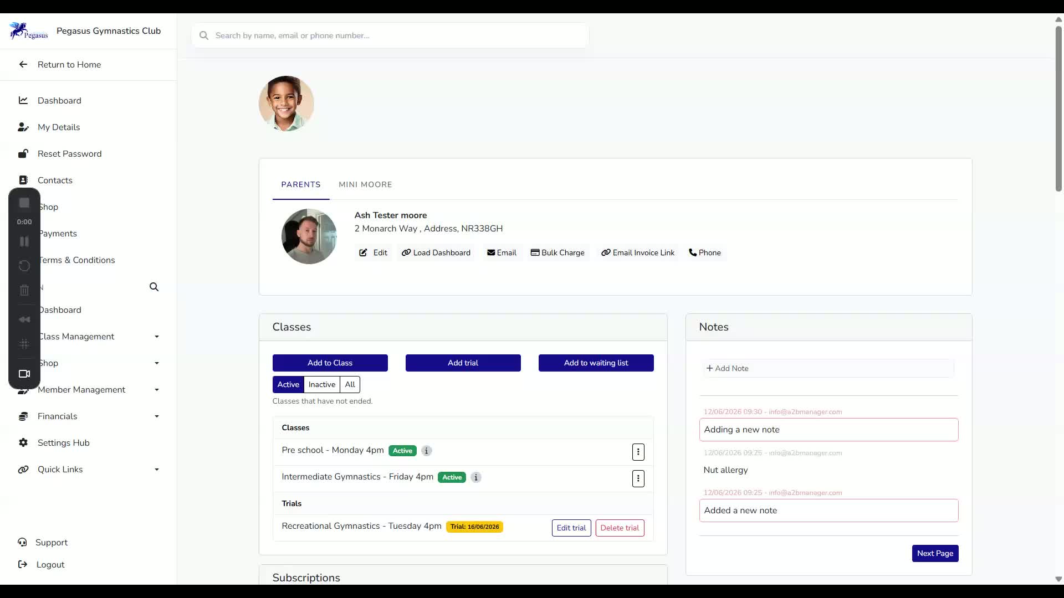The height and width of the screenshot is (598, 1064).
Task: Open Payments in the sidebar
Action: tap(58, 234)
